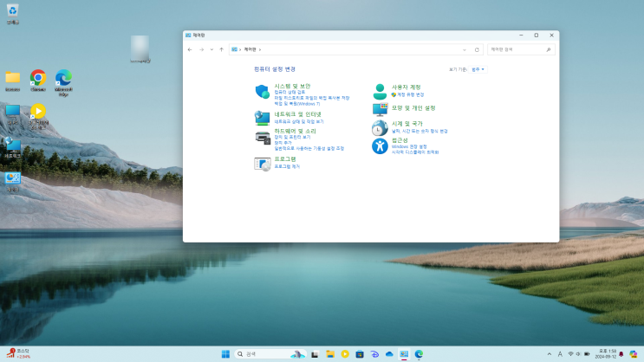This screenshot has width=644, height=362.
Task: Click the 제어판 검색 search box
Action: 517,49
